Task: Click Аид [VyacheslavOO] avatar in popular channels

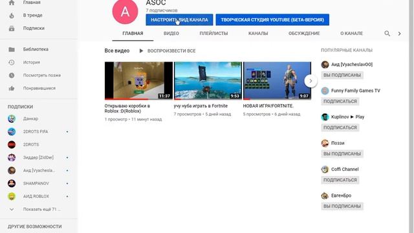Action: [x=325, y=65]
